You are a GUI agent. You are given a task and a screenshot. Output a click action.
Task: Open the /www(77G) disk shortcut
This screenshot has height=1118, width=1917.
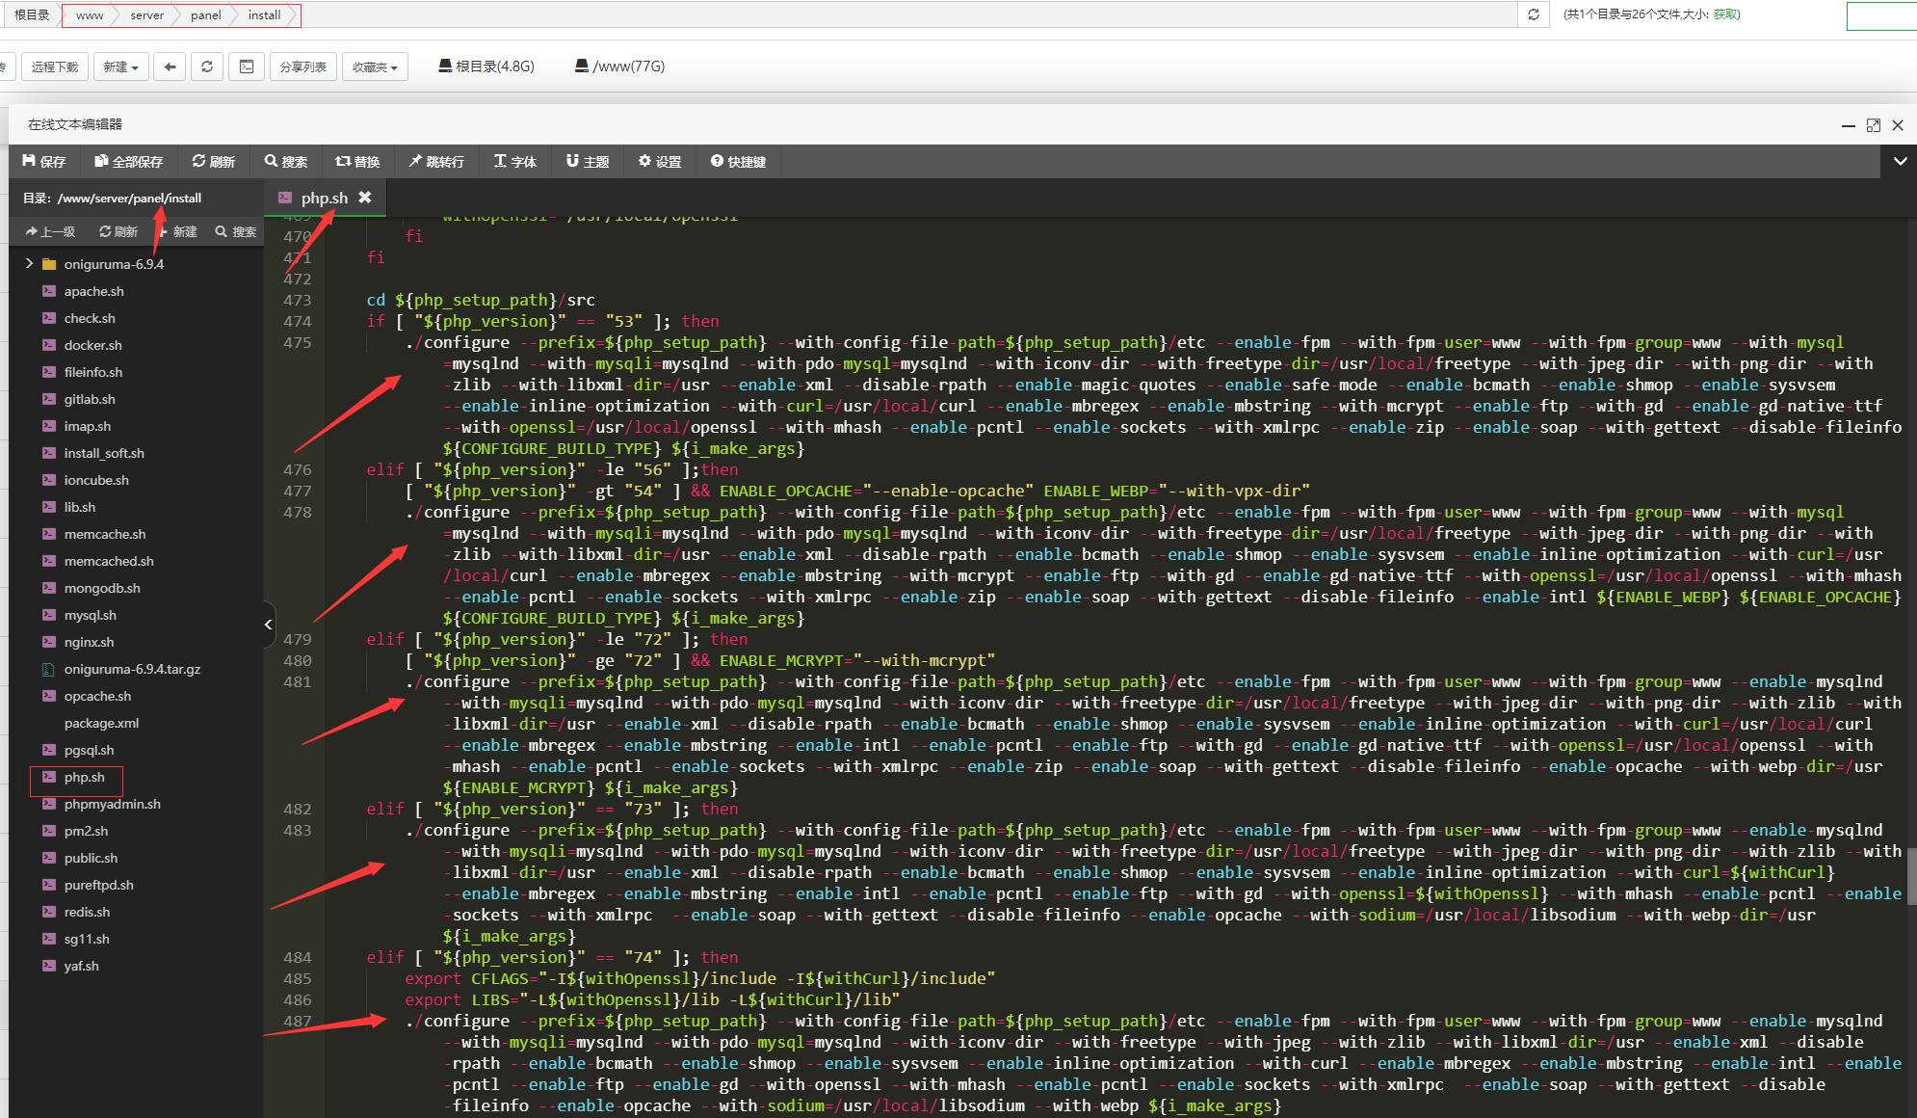(x=619, y=67)
